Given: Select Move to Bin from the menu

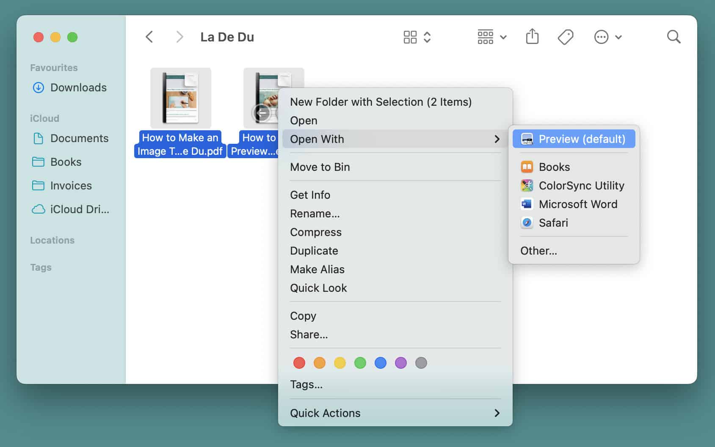Looking at the screenshot, I should 320,167.
